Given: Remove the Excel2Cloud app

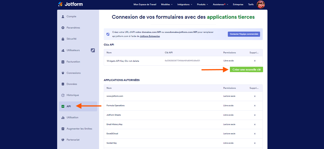Looking at the screenshot, I should [255, 134].
